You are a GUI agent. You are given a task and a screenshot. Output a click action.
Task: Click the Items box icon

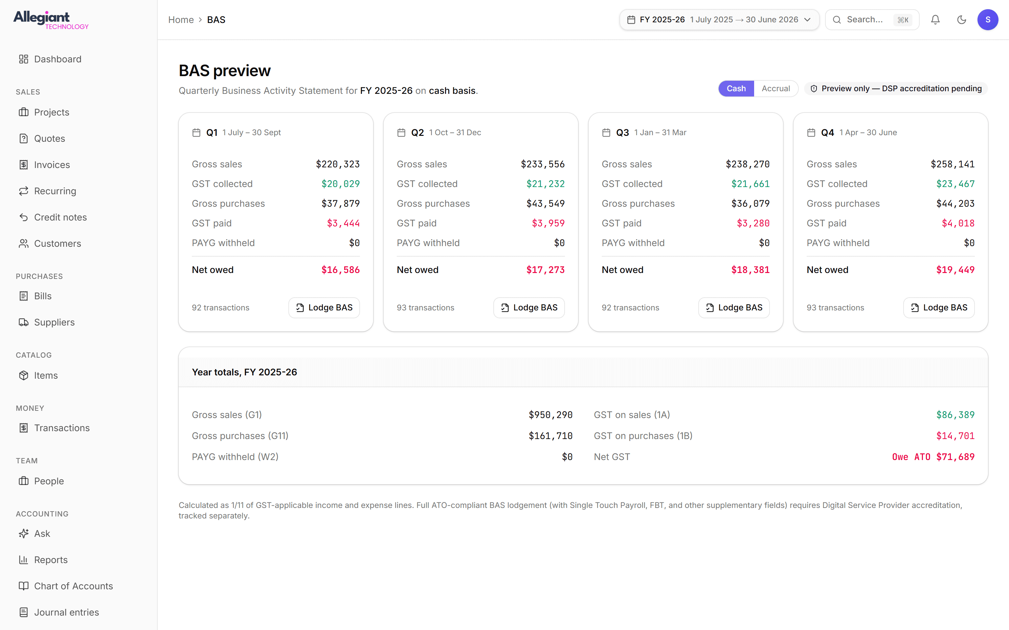(23, 375)
